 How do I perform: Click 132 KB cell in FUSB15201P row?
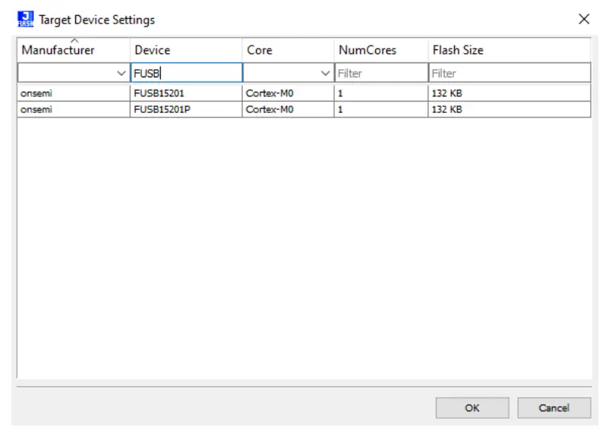click(509, 109)
